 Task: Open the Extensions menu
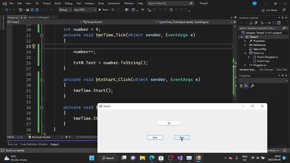click(114, 3)
